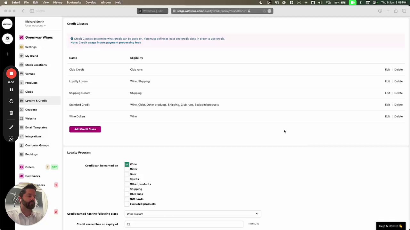410x230 pixels.
Task: Delete the Shipping Dollars credit class
Action: pos(398,93)
